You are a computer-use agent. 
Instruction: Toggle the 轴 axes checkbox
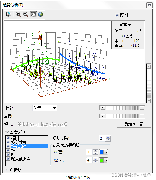[8, 155]
